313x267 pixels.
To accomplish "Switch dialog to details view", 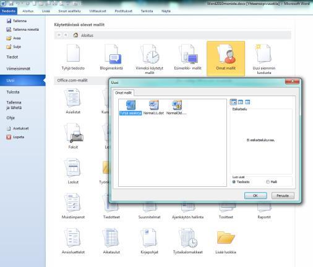I will pos(247,102).
